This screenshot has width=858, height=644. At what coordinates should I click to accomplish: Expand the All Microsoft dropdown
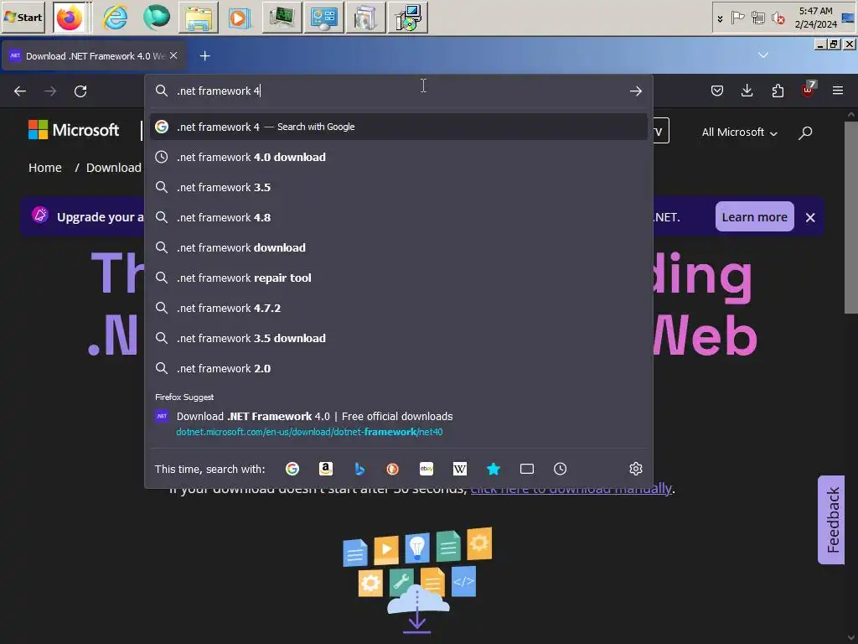tap(739, 132)
